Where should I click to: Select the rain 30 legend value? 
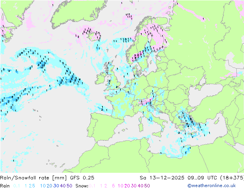(56, 186)
